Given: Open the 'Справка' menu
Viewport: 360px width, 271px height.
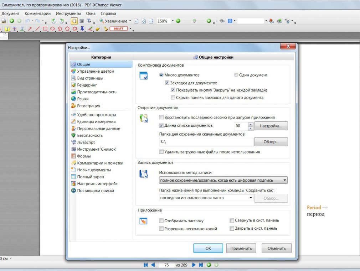Looking at the screenshot, I should tap(108, 14).
